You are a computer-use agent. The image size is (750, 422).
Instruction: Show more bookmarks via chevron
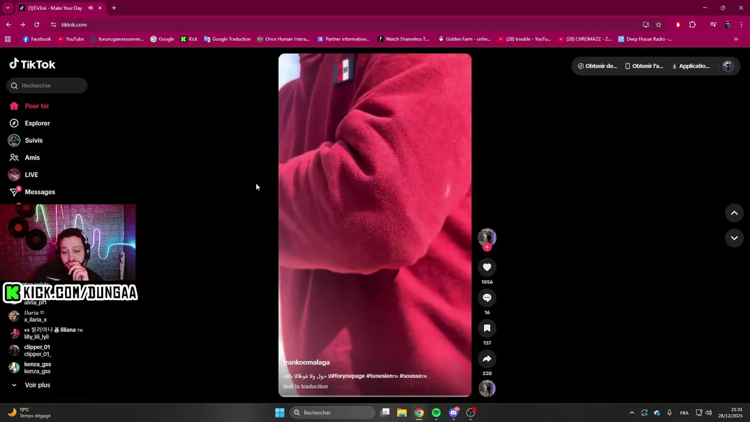pos(736,39)
